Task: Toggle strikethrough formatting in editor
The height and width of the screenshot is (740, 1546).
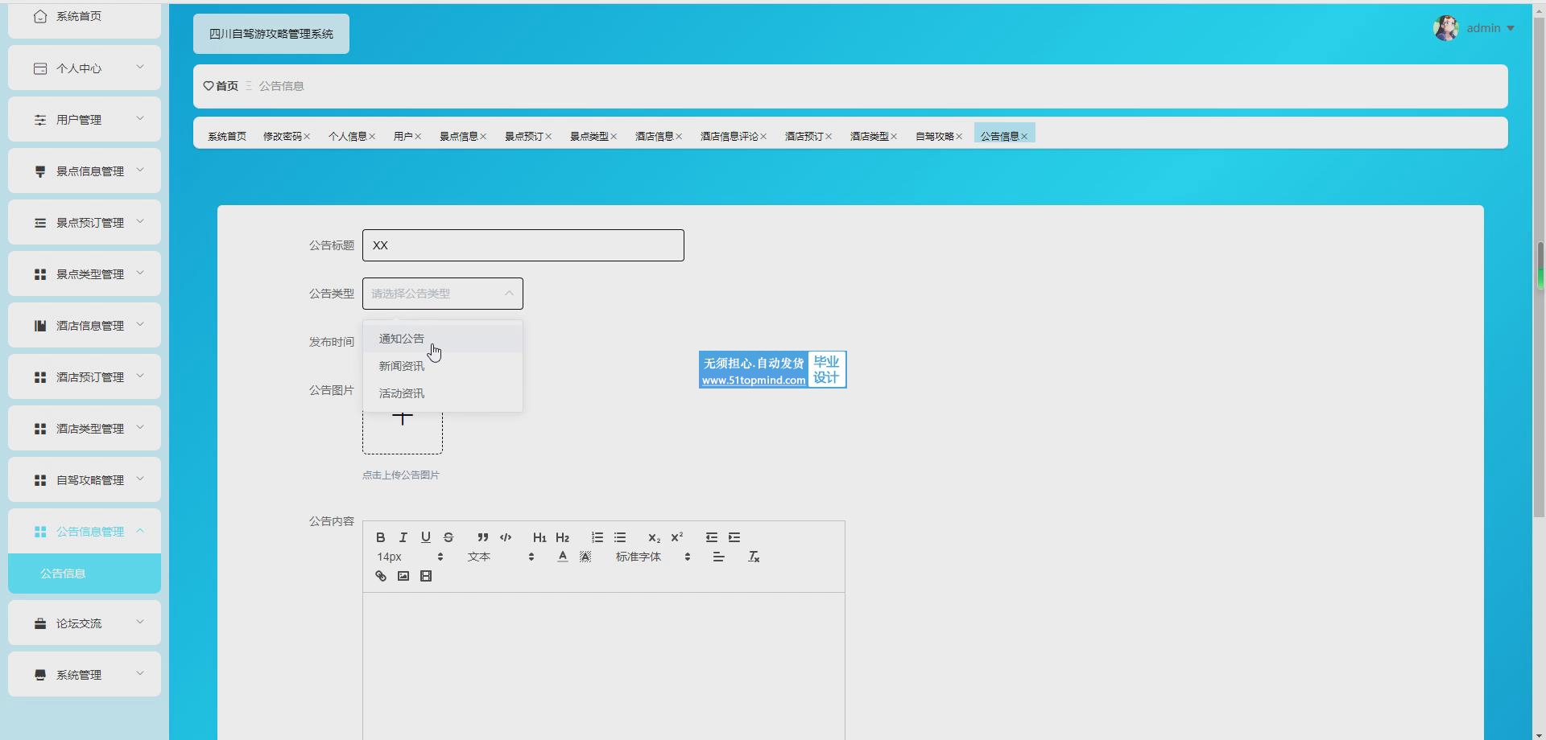Action: 449,537
